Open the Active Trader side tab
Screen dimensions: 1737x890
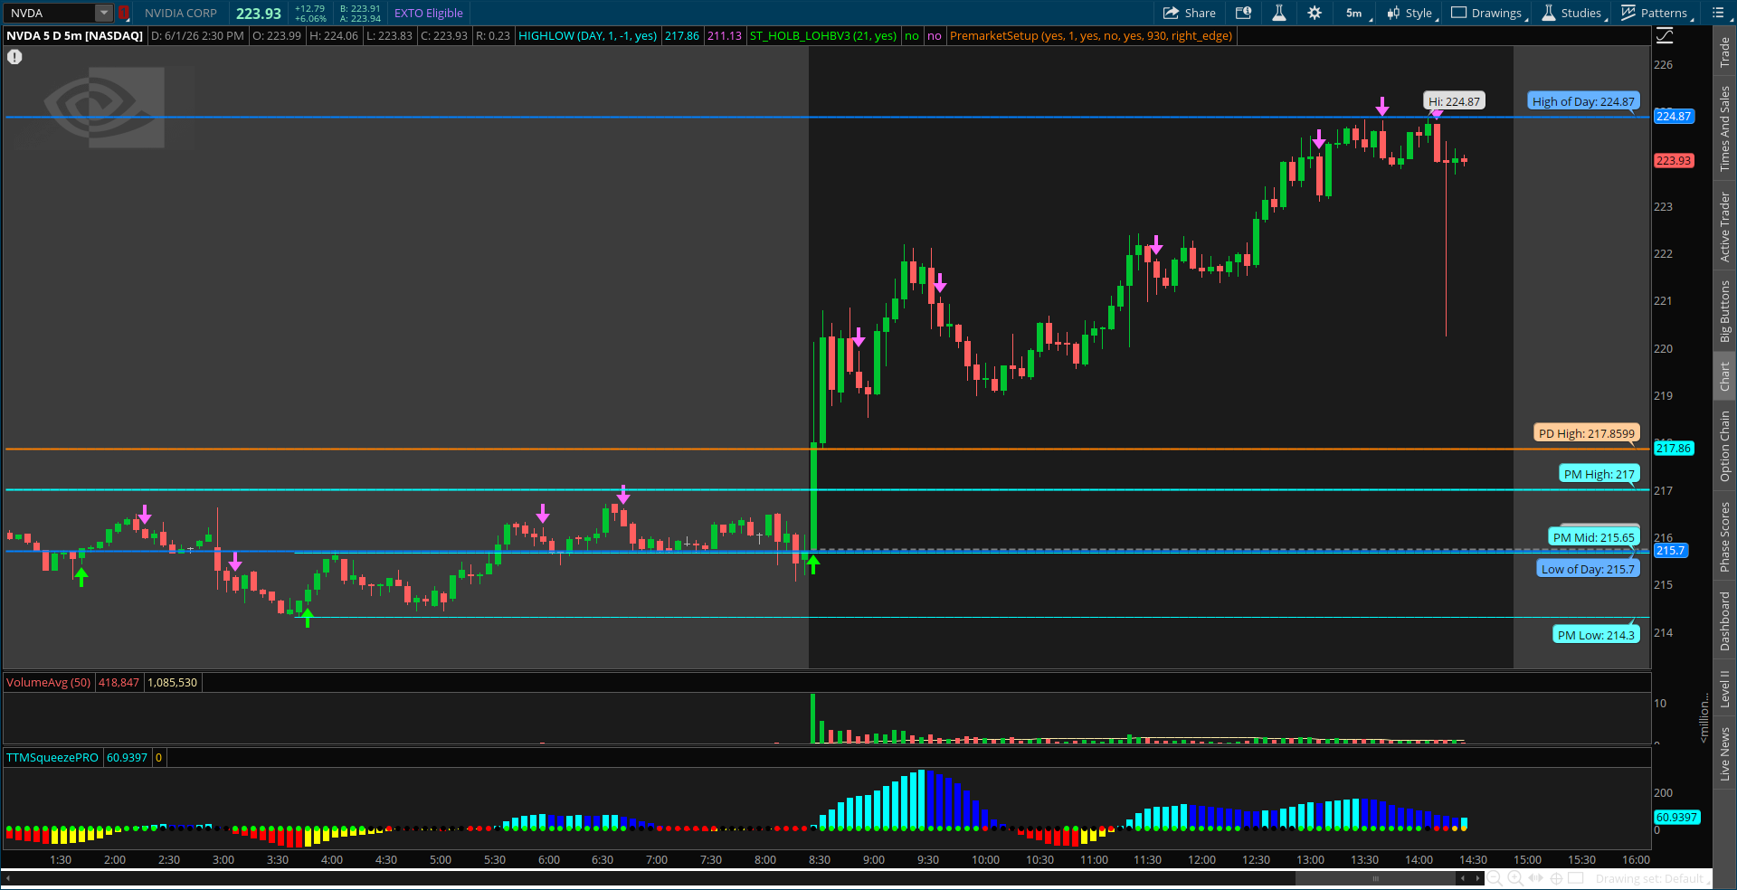[1725, 227]
